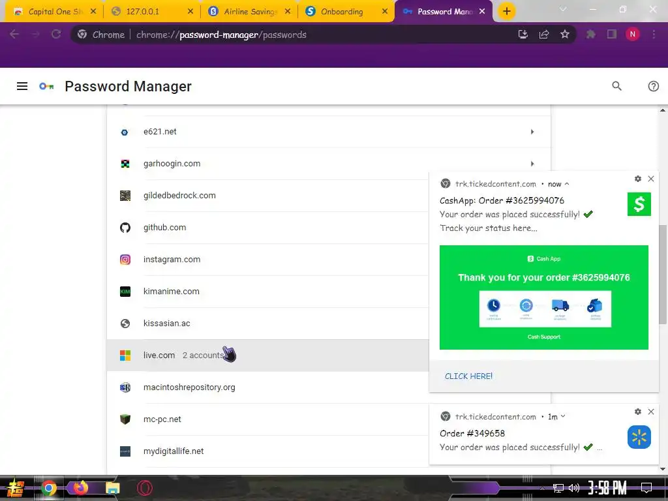The width and height of the screenshot is (668, 501).
Task: Switch to 127.0.0.1 tab
Action: (151, 12)
